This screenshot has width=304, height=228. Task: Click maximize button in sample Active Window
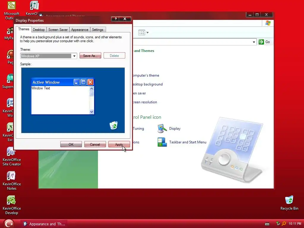[83, 82]
